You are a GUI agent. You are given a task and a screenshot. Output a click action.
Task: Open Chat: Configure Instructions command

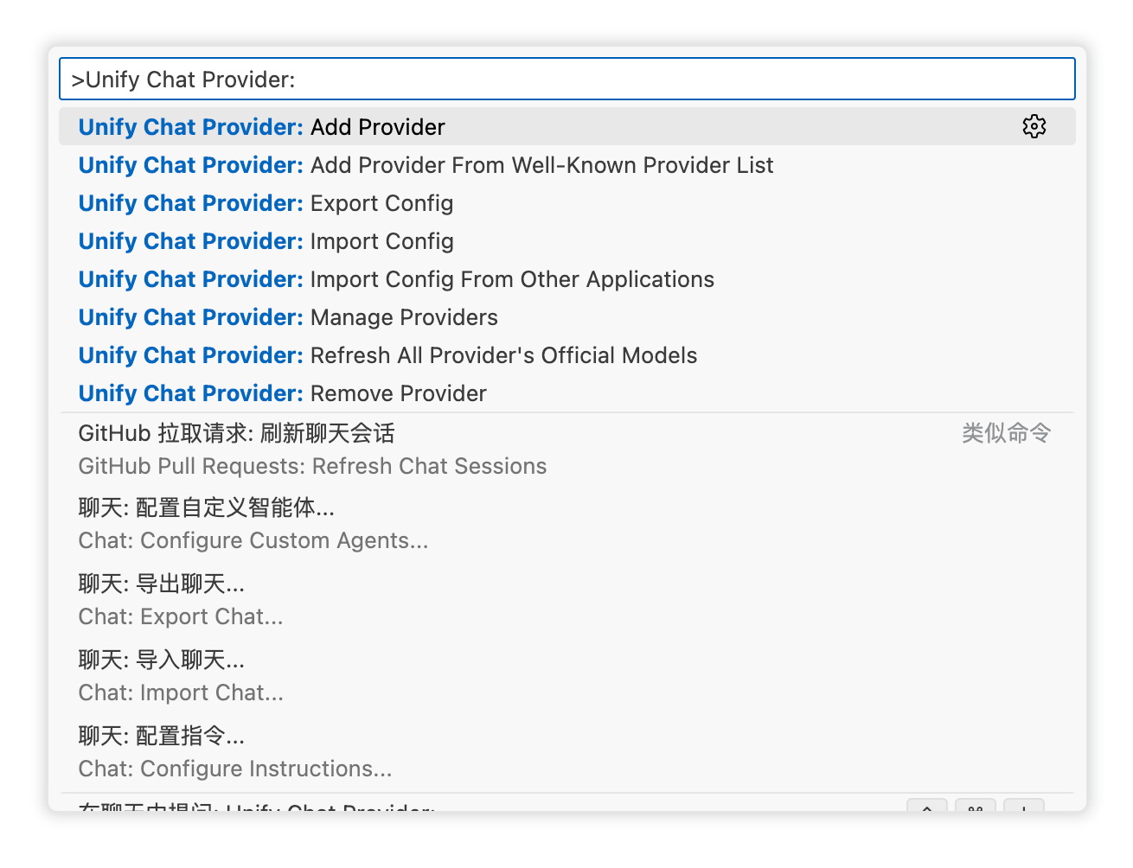[567, 752]
